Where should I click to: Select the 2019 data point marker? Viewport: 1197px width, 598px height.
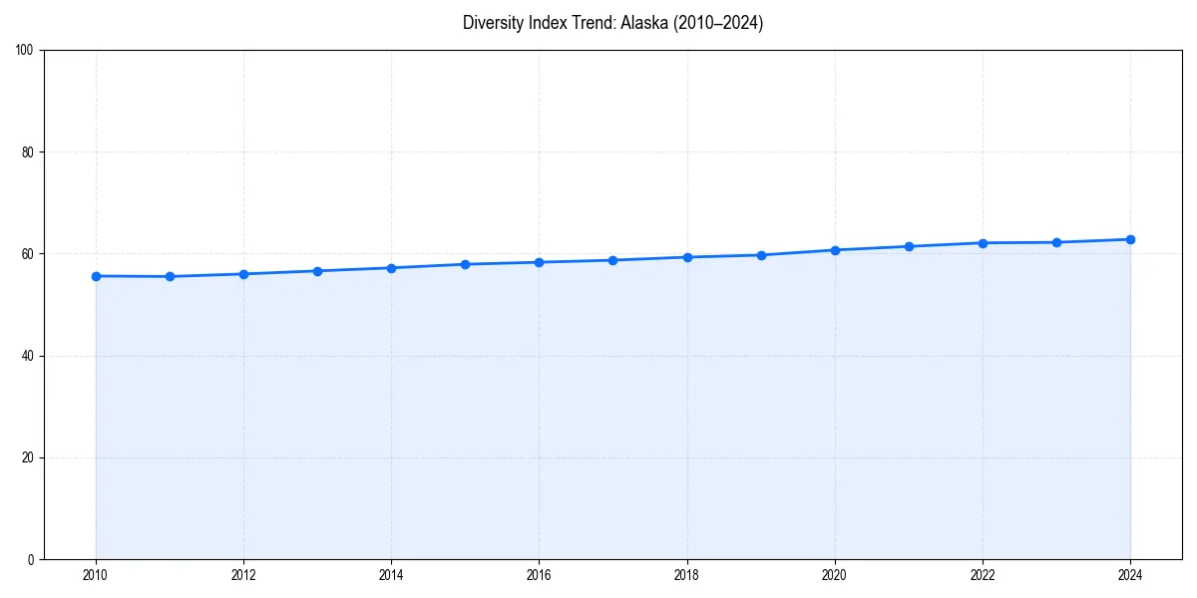tap(760, 255)
